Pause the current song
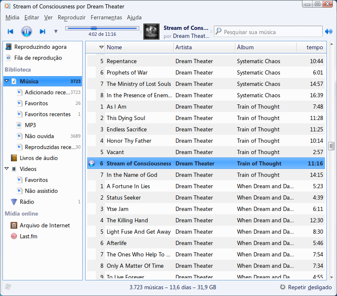Image resolution: width=337 pixels, height=296 pixels. point(27,32)
